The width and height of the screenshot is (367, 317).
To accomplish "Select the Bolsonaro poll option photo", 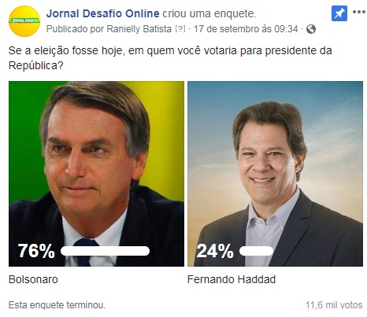I will point(96,174).
